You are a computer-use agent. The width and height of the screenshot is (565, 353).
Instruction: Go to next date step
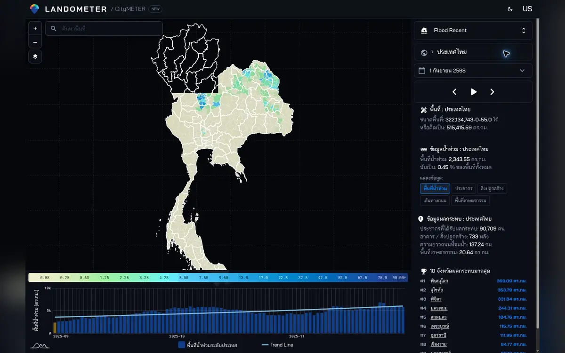pos(492,92)
